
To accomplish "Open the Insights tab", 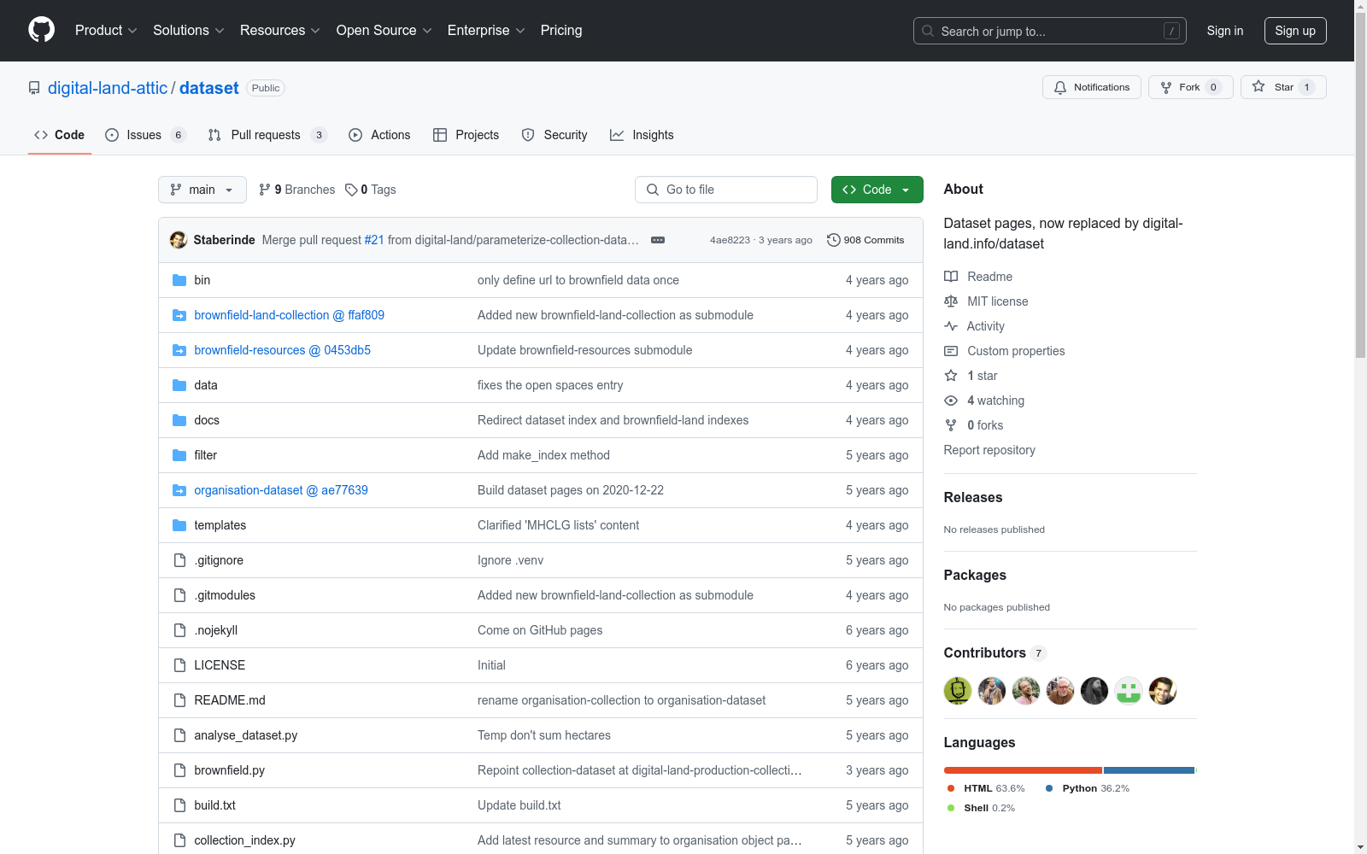I will (x=642, y=135).
